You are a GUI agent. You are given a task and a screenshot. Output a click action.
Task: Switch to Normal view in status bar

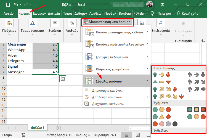pos(126,135)
